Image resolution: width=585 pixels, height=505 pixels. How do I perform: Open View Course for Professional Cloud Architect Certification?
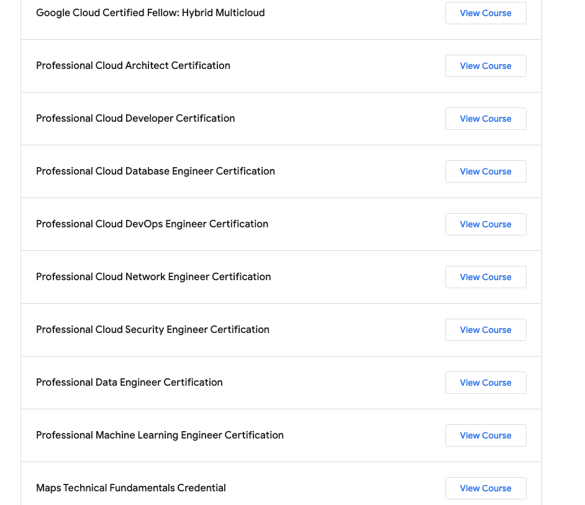click(486, 66)
